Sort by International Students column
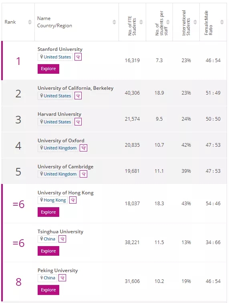The width and height of the screenshot is (229, 303). (x=195, y=22)
